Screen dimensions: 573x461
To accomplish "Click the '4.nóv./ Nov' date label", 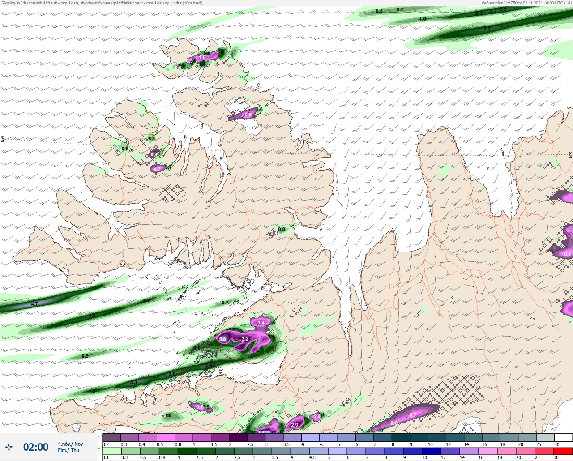I will point(70,444).
